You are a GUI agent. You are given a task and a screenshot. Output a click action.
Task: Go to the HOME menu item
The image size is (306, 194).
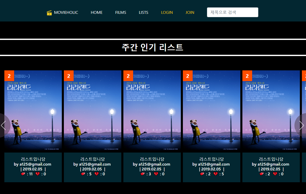point(97,13)
